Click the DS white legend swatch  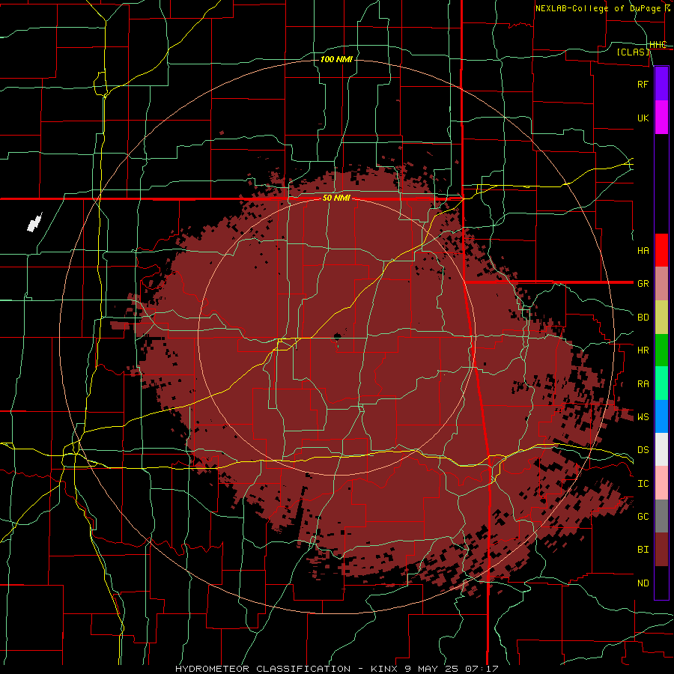click(661, 449)
